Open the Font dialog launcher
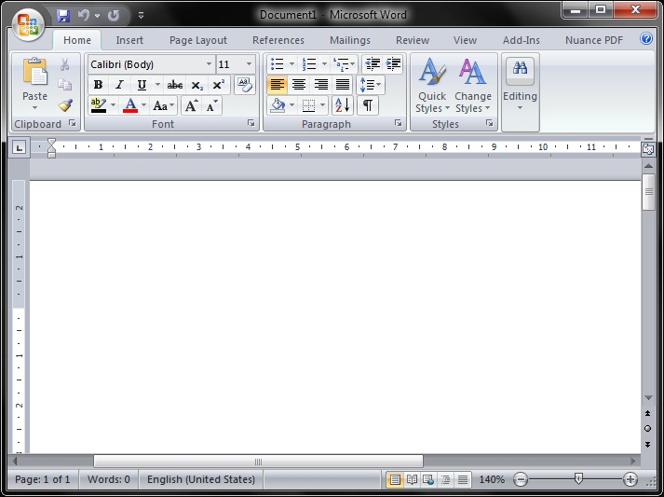 pyautogui.click(x=251, y=123)
